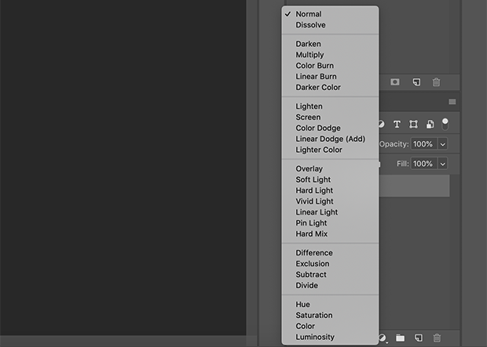Click create new document from state icon
The image size is (487, 347).
coord(416,82)
